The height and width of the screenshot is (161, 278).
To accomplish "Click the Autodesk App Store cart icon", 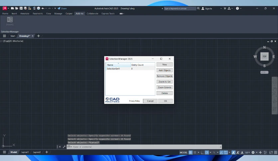I will [x=225, y=8].
